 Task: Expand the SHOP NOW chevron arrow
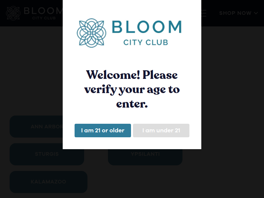click(256, 13)
